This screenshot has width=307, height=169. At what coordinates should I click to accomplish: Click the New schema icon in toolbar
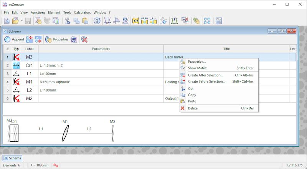pos(7,21)
